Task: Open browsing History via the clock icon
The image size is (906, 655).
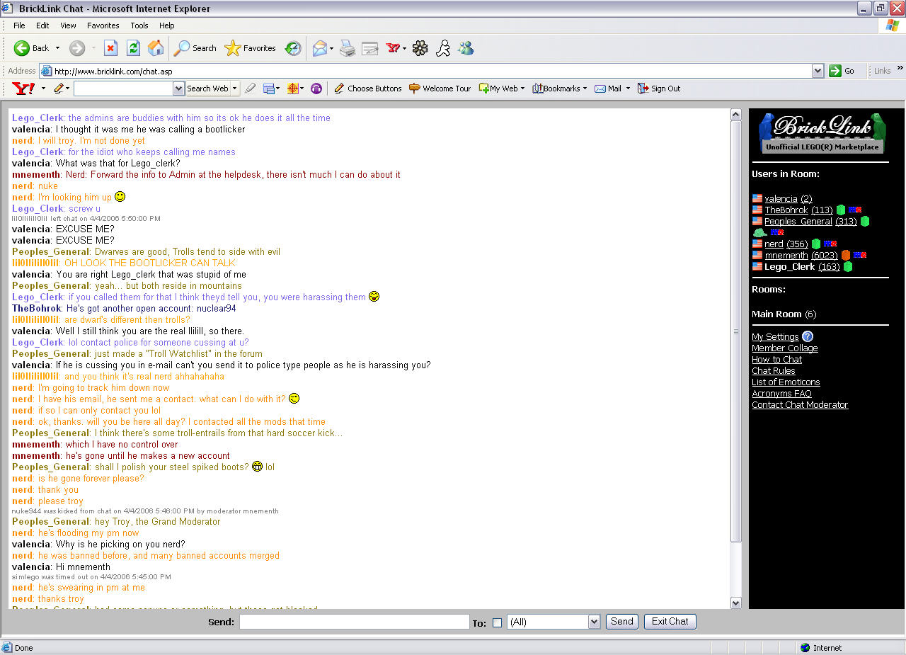Action: (292, 48)
